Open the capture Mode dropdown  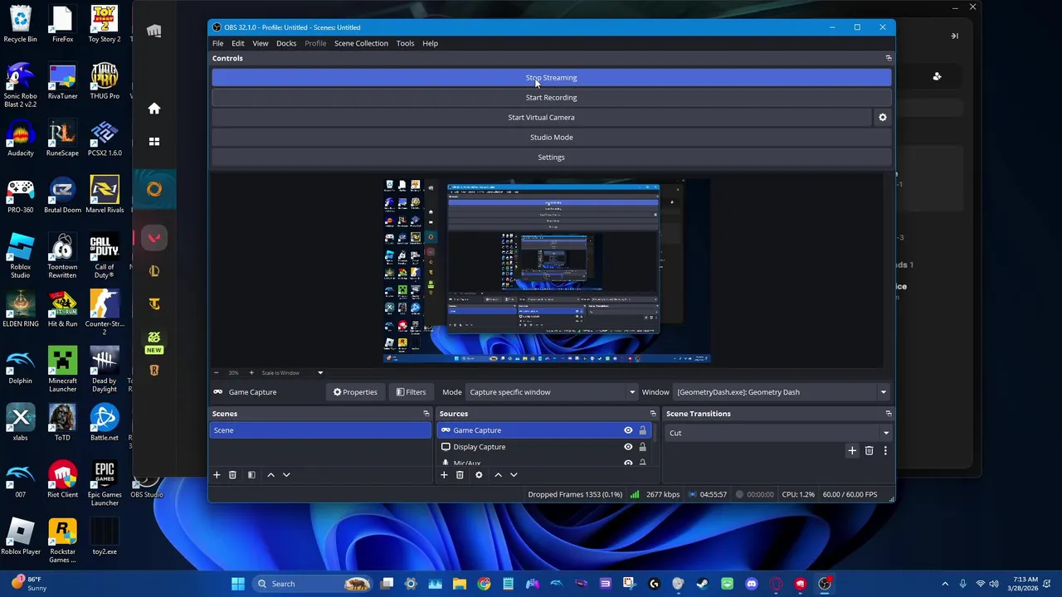click(x=552, y=392)
